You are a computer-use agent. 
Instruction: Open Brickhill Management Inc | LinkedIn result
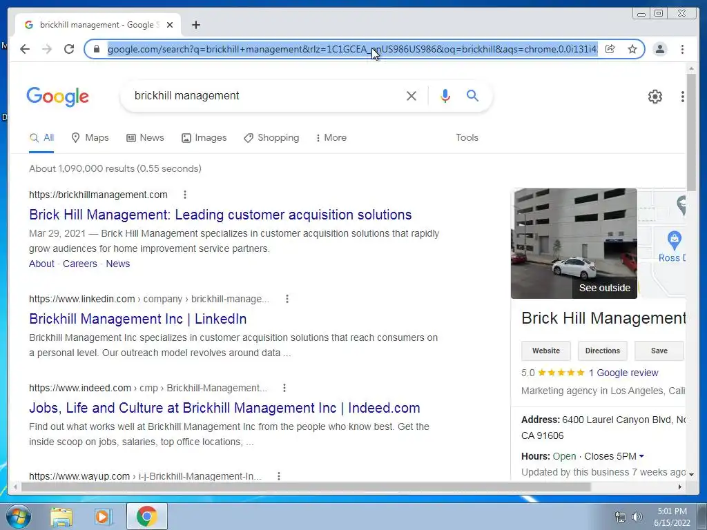[138, 319]
